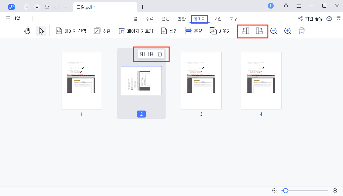Open the 파일 menu
Viewport: 343px width, 196px height.
pyautogui.click(x=13, y=18)
